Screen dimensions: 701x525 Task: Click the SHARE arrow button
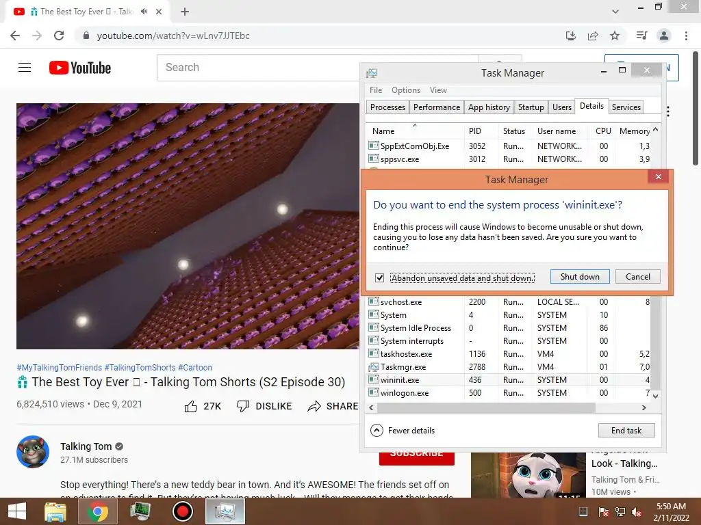pyautogui.click(x=333, y=406)
